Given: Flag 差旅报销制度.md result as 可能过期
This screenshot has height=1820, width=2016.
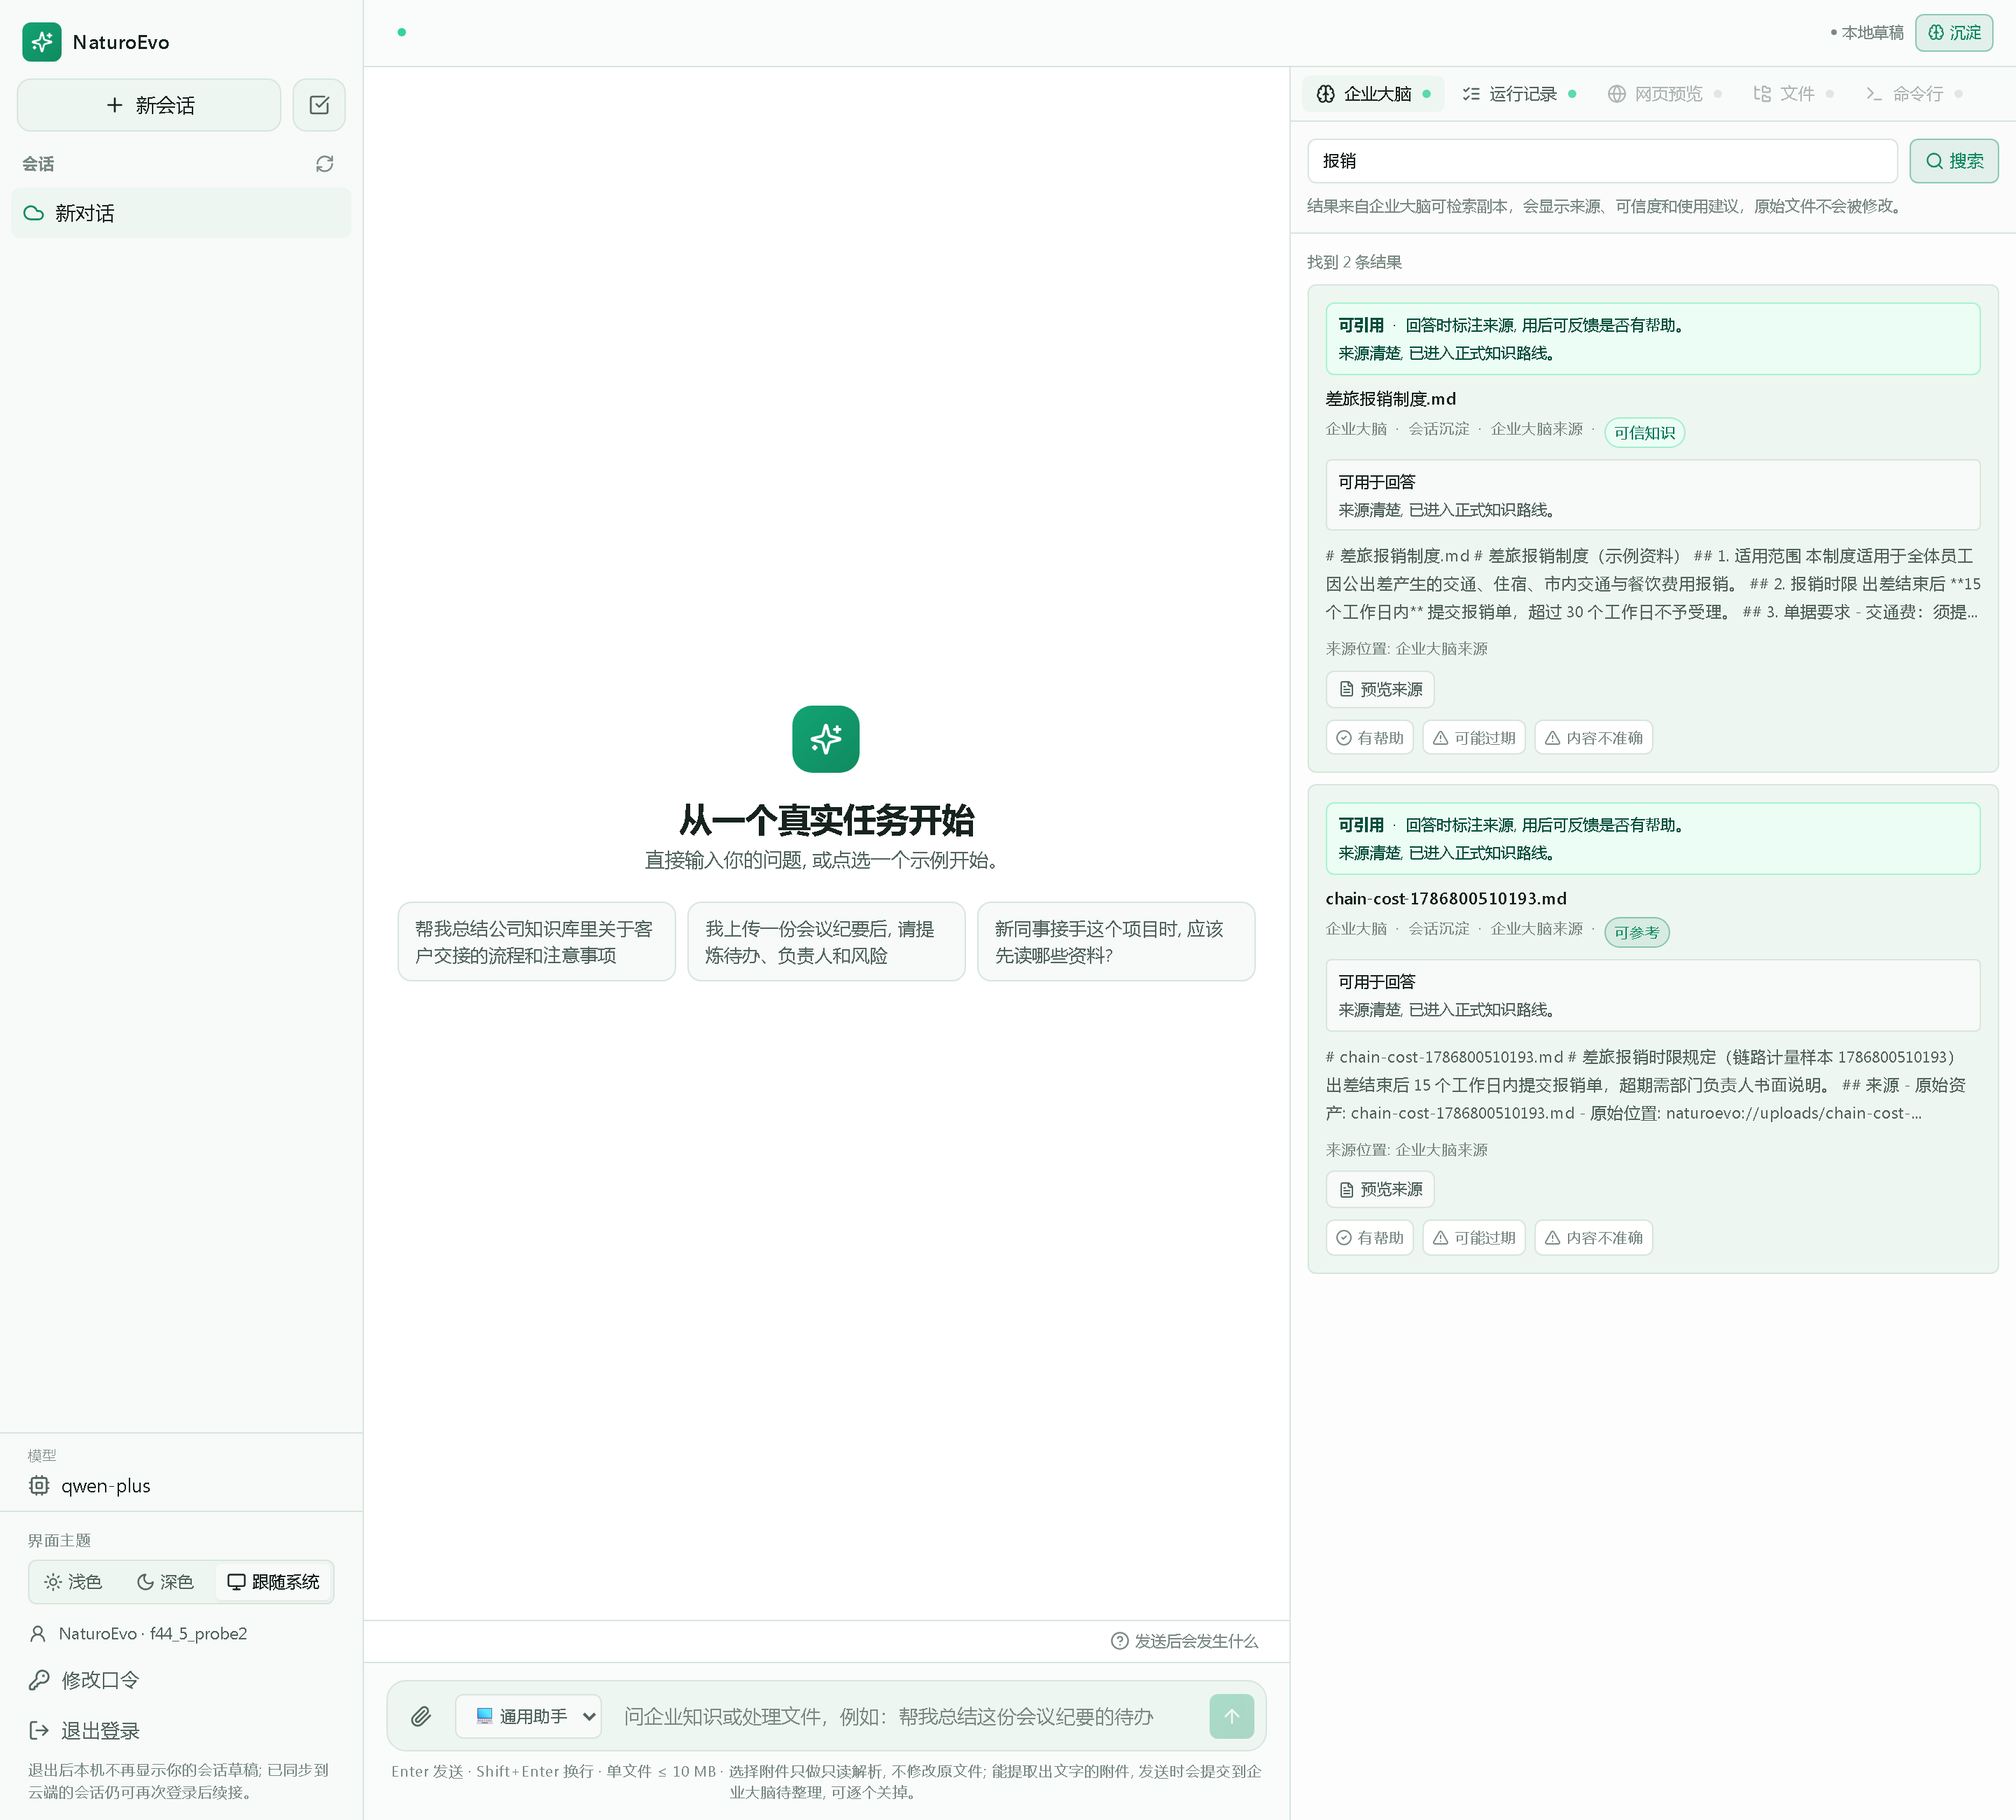Looking at the screenshot, I should (x=1474, y=738).
